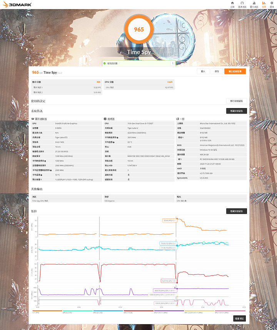
Task: Click the Windows 10 64 operating system value
Action: click(208, 150)
